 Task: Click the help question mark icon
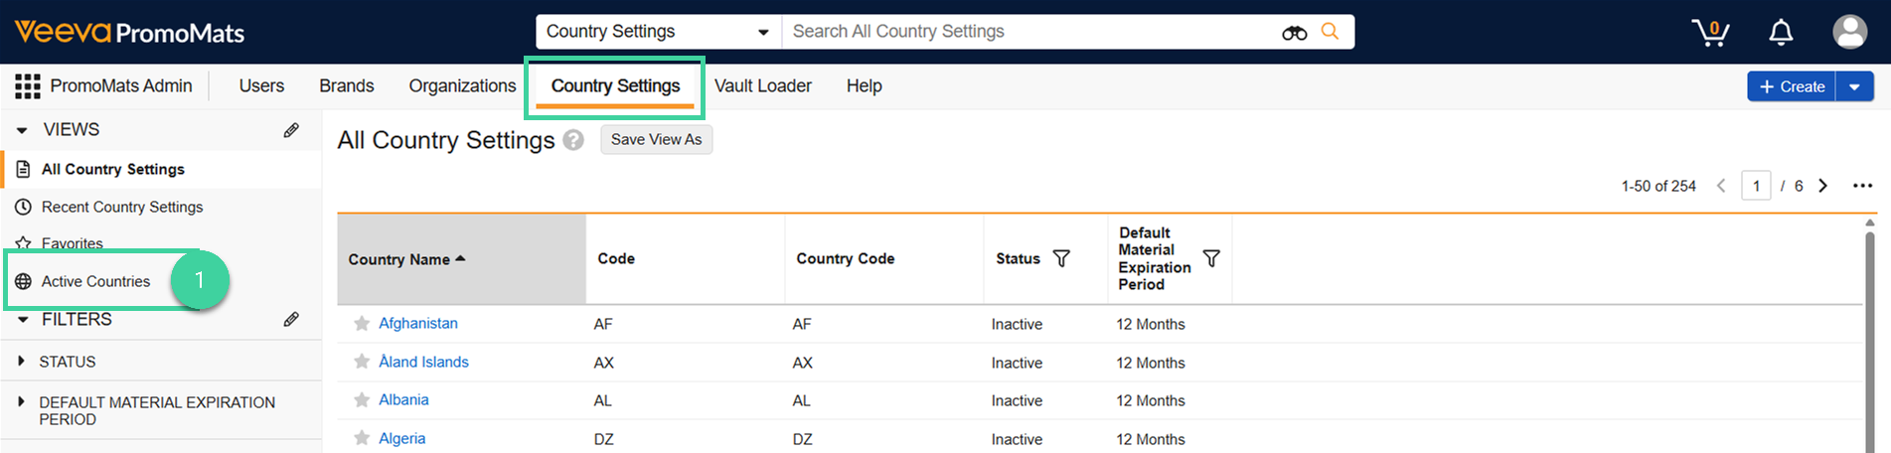(x=573, y=140)
